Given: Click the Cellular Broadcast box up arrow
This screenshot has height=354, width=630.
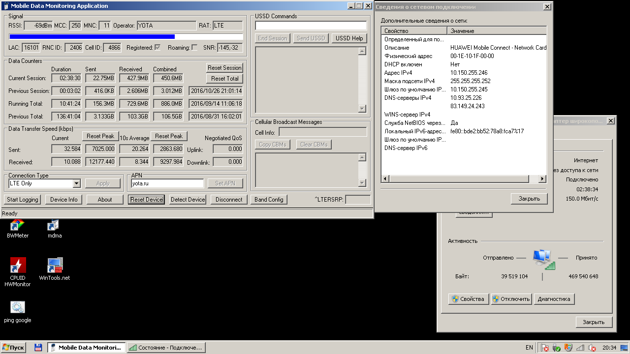Looking at the screenshot, I should pos(362,157).
